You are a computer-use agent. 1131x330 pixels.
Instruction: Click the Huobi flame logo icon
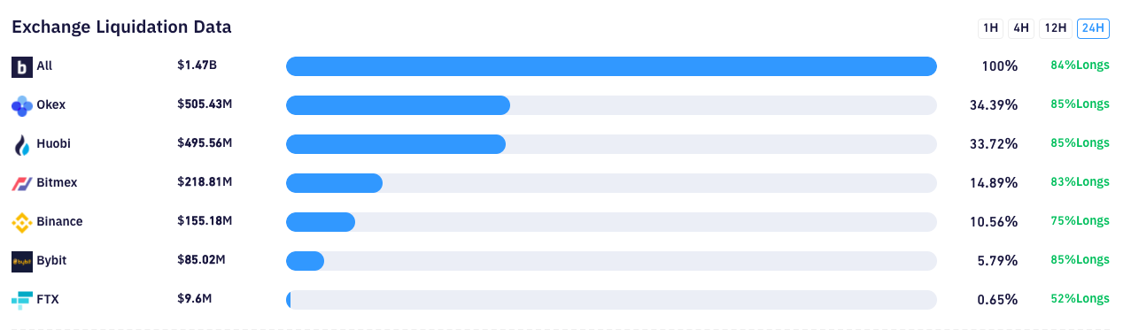tap(22, 145)
